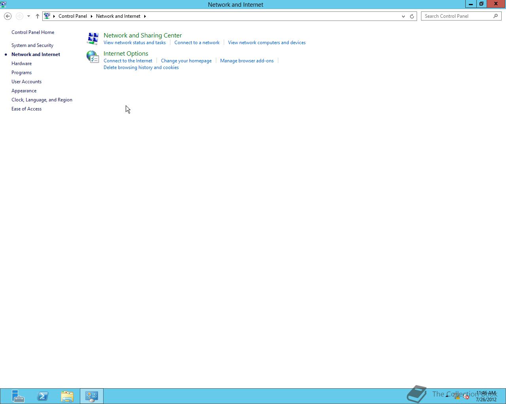506x404 pixels.
Task: Expand the address bar history dropdown
Action: pyautogui.click(x=403, y=16)
